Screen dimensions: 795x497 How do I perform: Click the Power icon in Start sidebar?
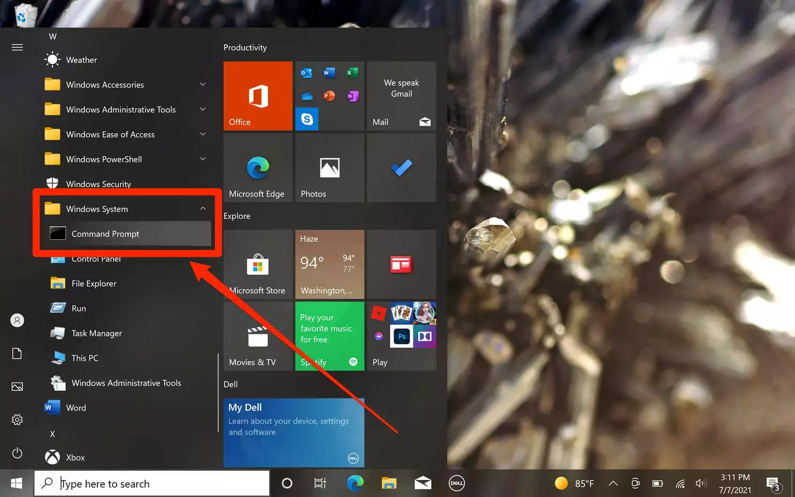[17, 453]
